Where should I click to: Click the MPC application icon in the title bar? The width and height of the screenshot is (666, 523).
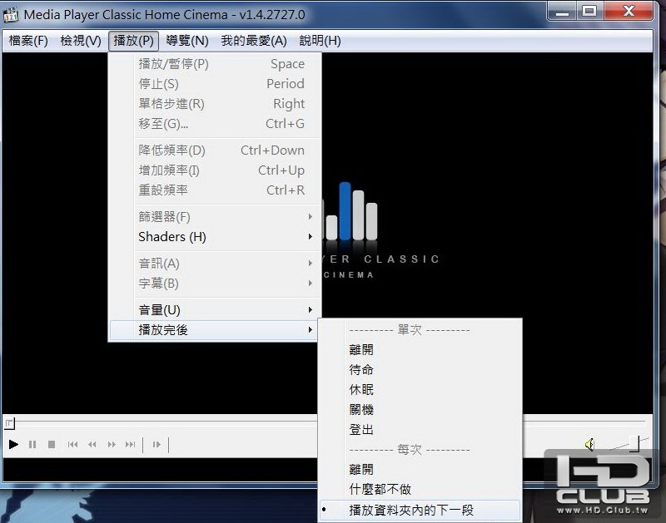click(11, 15)
